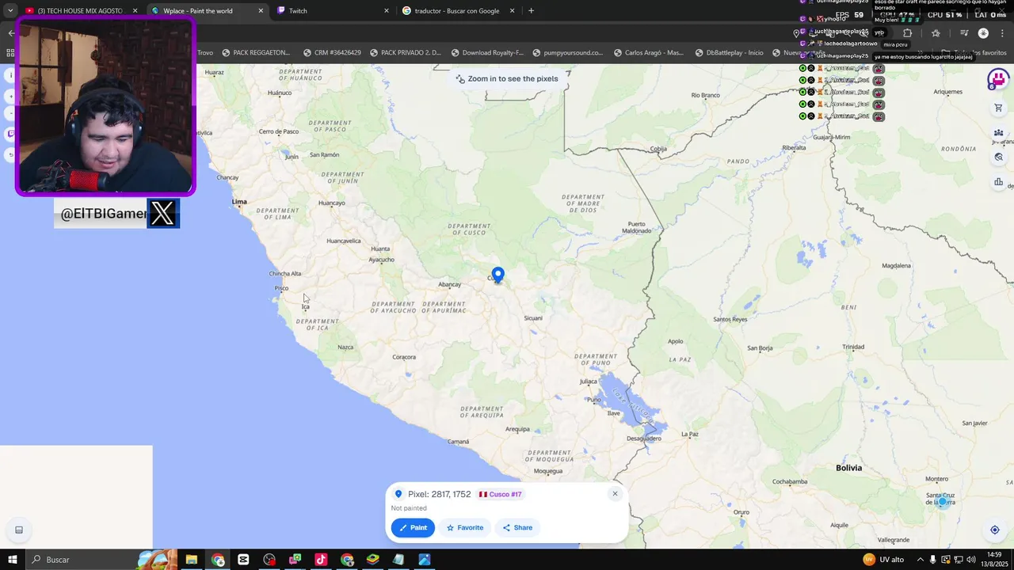Add pixel to Favorite
The height and width of the screenshot is (570, 1014).
pyautogui.click(x=464, y=527)
